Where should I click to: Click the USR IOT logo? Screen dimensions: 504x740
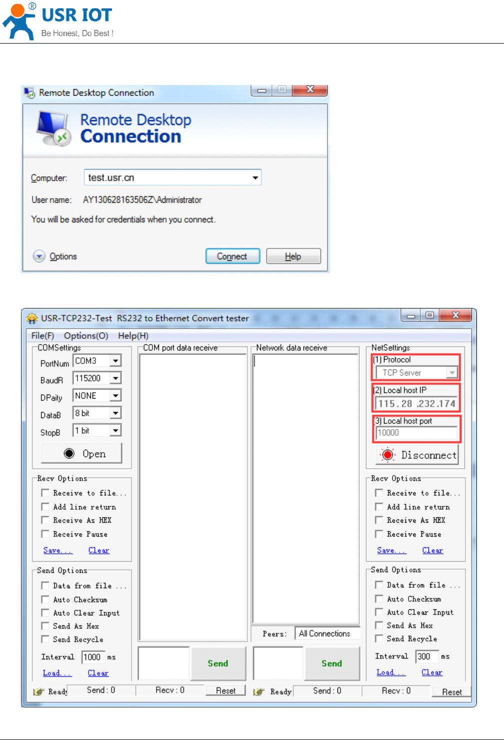pyautogui.click(x=58, y=21)
